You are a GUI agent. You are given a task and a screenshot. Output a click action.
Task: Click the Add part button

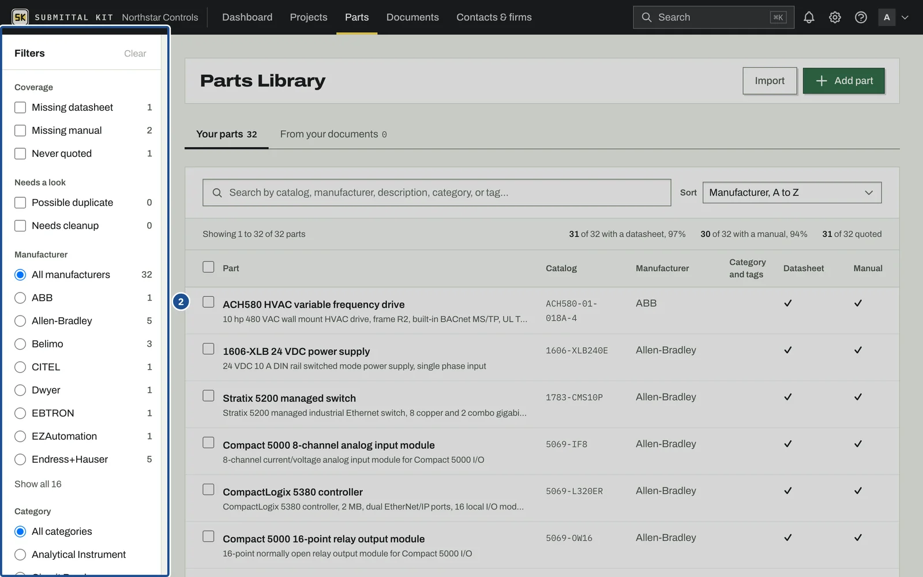843,81
